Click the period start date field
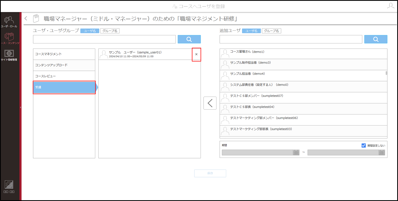Screen dimensions: 398x201 [x=258, y=152]
